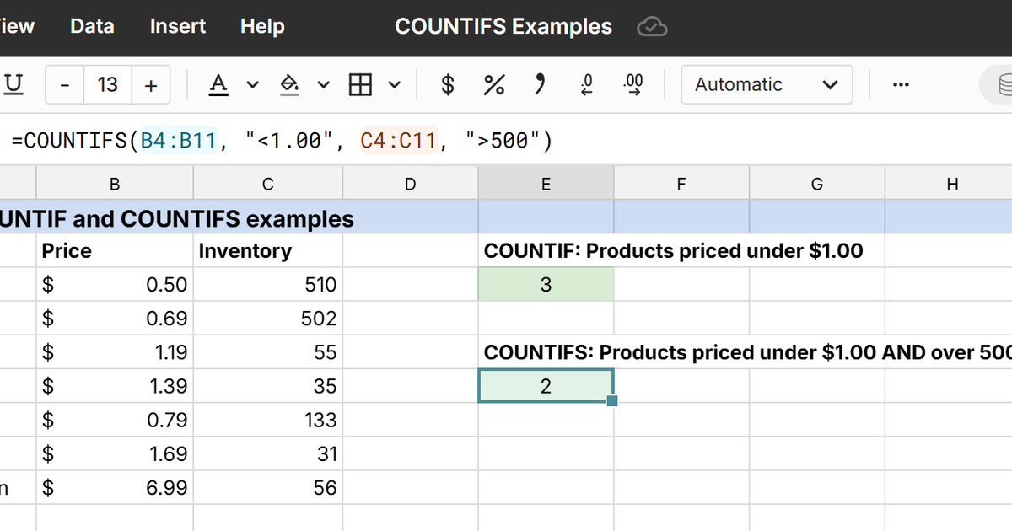The width and height of the screenshot is (1012, 531).
Task: Format selection as percent
Action: (x=493, y=84)
